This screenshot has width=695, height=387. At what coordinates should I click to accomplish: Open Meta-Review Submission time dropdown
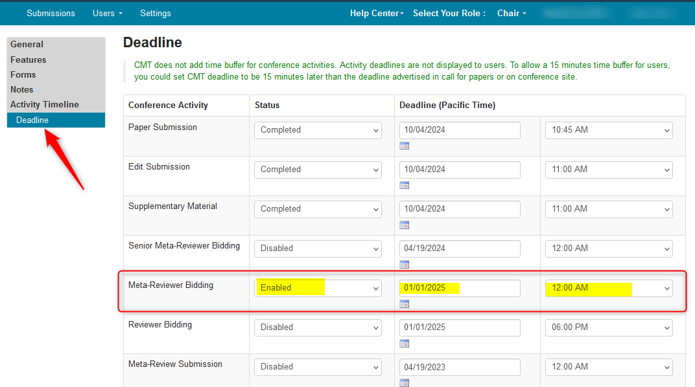point(609,367)
